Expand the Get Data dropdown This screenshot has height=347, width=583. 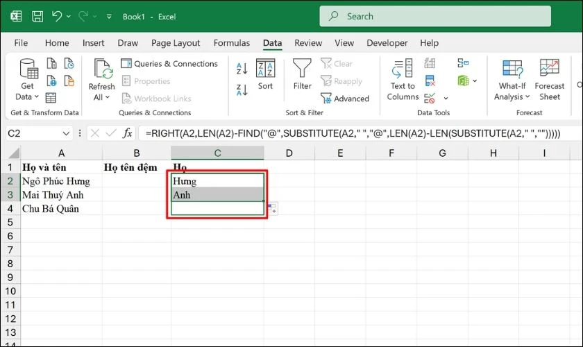click(28, 97)
